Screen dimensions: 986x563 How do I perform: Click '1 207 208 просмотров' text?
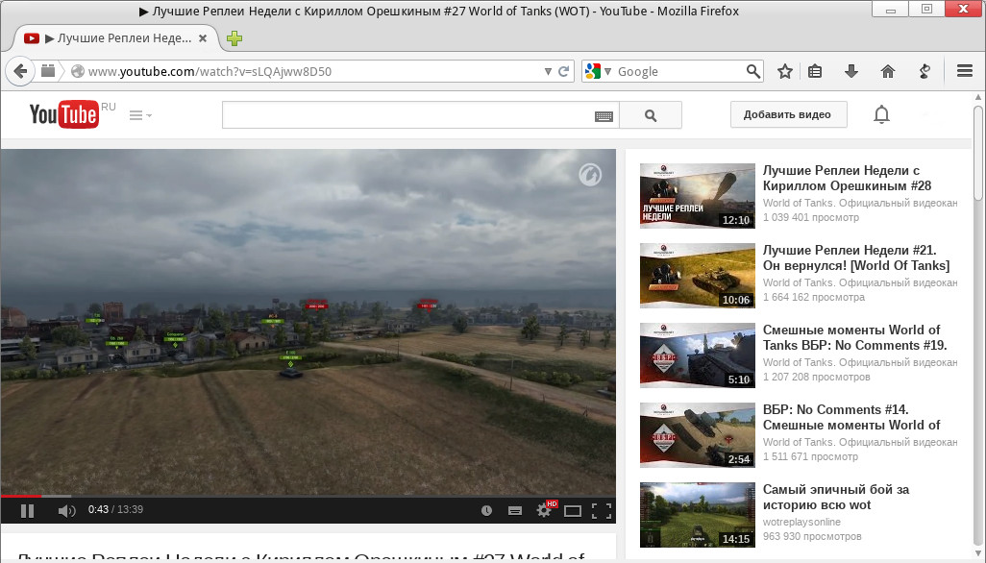pos(816,377)
